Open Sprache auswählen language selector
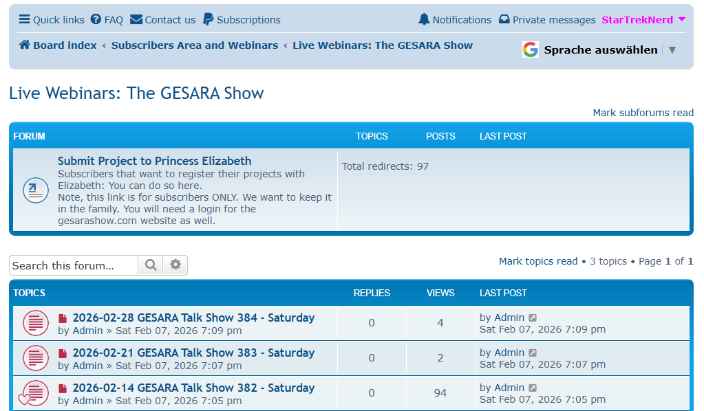 pyautogui.click(x=599, y=49)
